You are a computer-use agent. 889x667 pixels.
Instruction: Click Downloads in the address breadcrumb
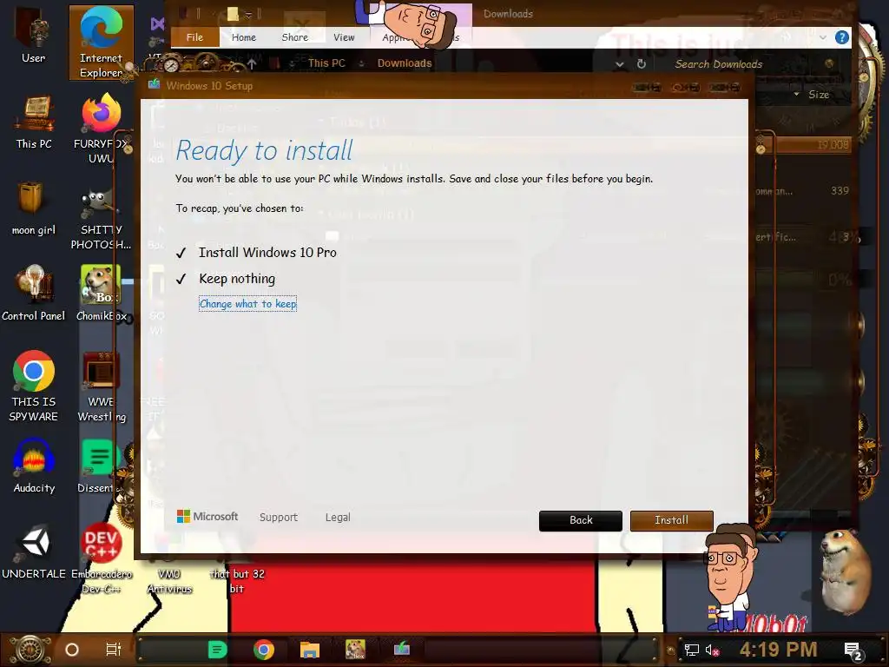point(405,63)
